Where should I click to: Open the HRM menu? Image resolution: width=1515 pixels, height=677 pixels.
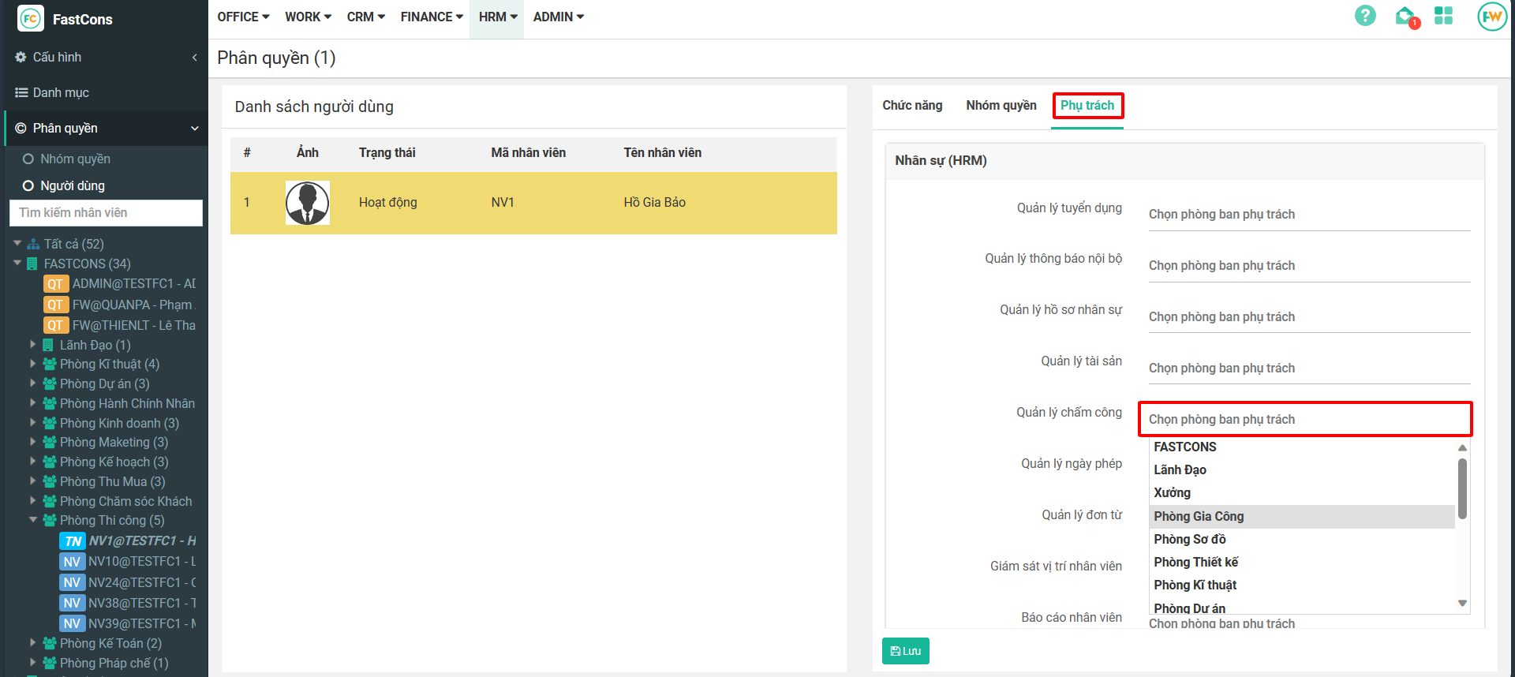pyautogui.click(x=497, y=17)
